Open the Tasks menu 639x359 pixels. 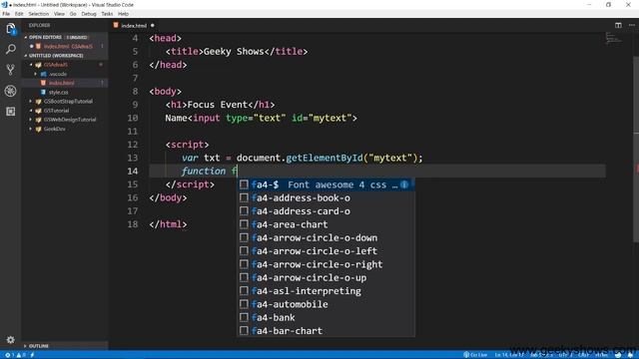click(x=107, y=14)
